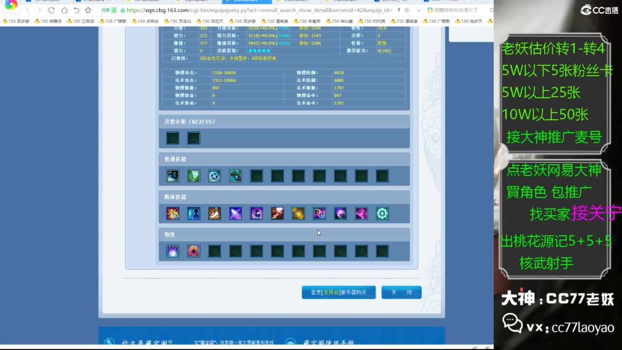Click the address bar URL field
The image size is (622, 350).
tap(260, 10)
